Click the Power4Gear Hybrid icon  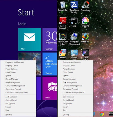[x=63, y=39]
